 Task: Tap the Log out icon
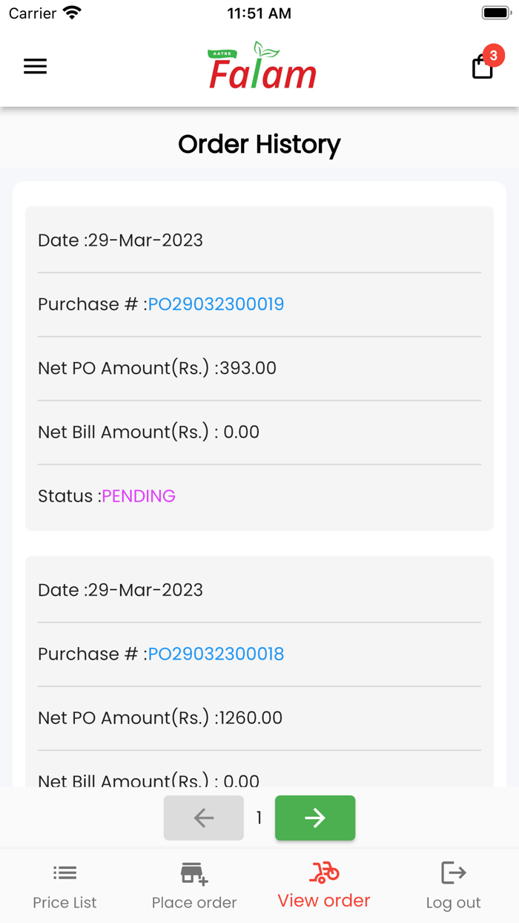453,873
